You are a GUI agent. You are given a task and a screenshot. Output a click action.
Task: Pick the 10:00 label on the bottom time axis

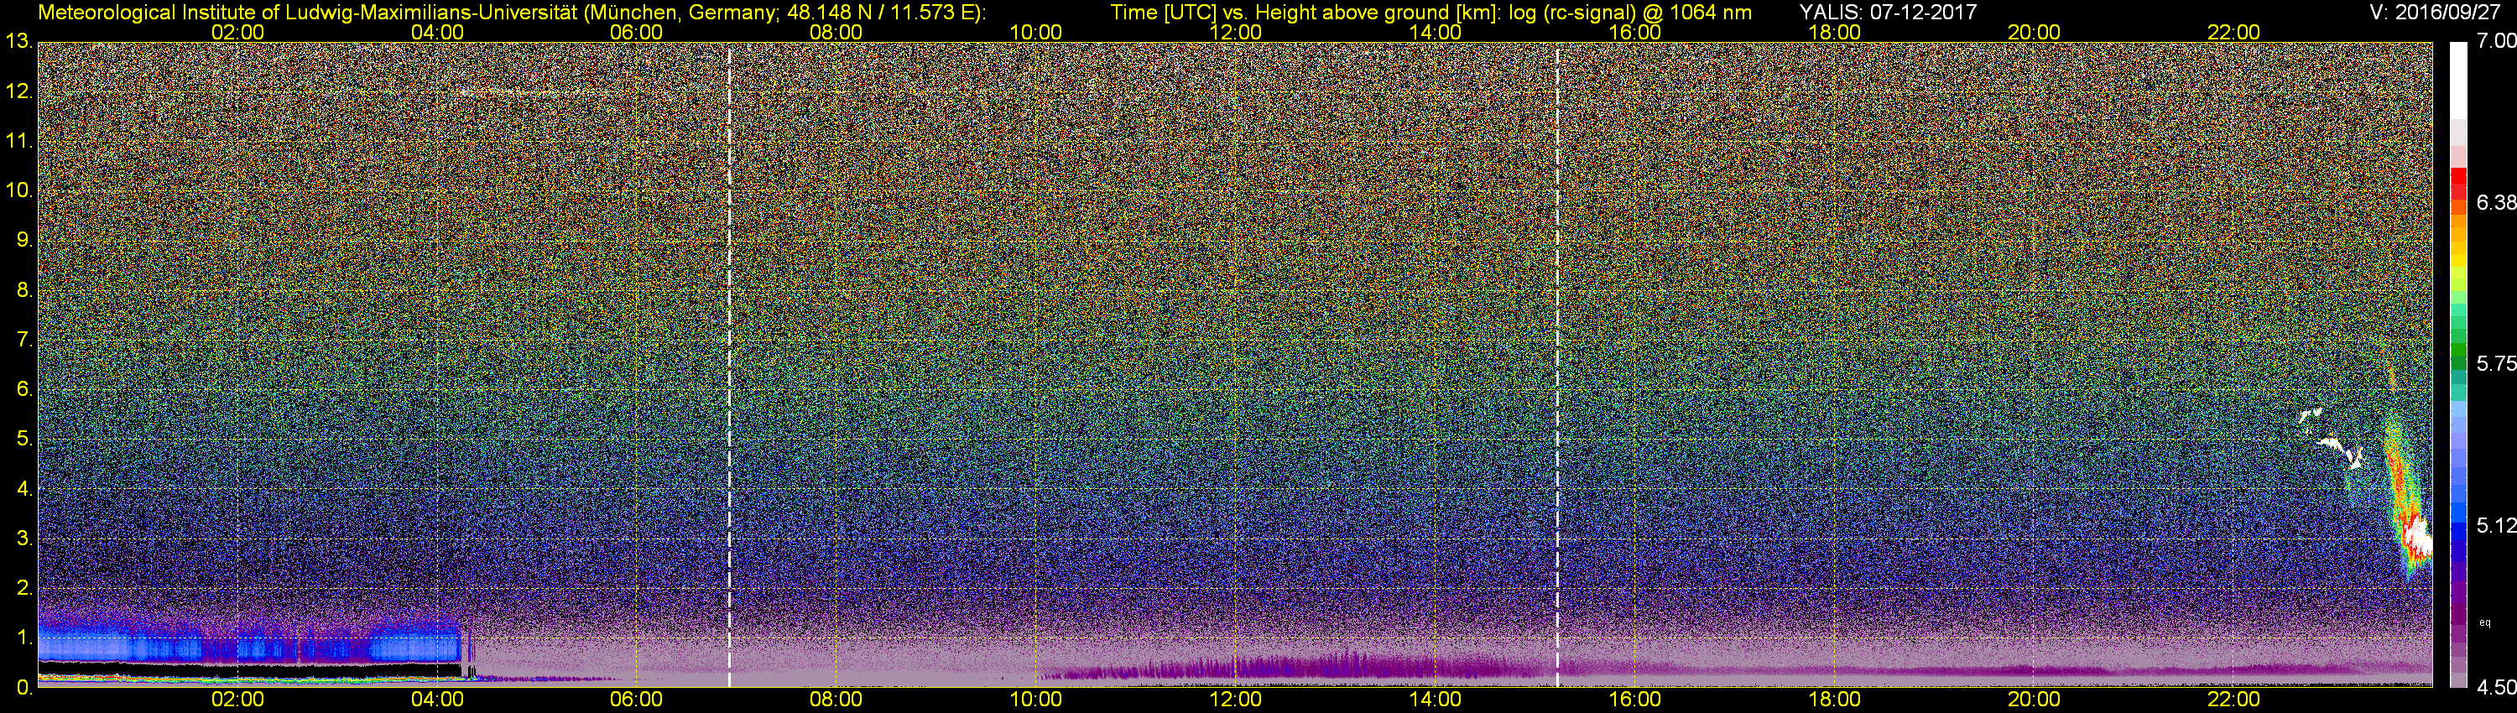pyautogui.click(x=1035, y=700)
